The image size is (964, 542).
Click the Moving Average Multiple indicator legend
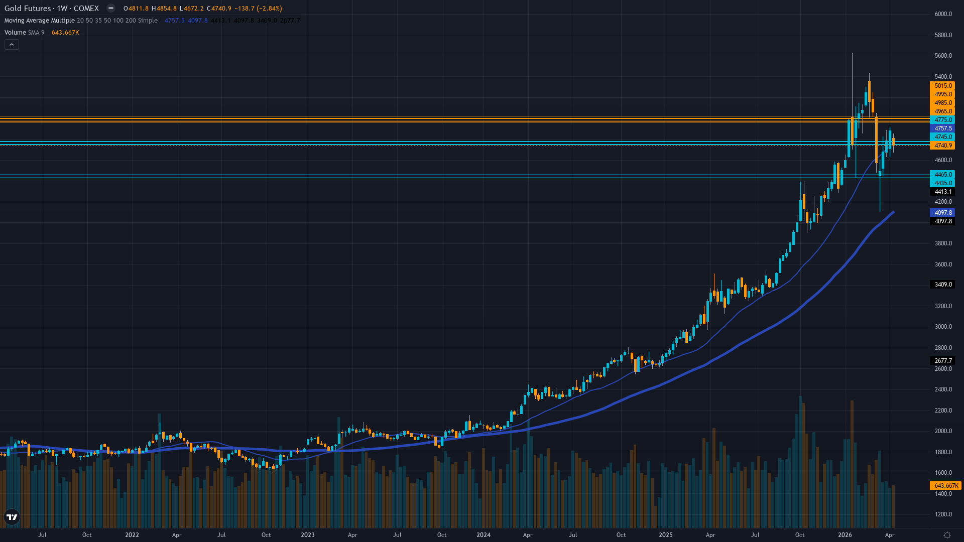click(81, 21)
